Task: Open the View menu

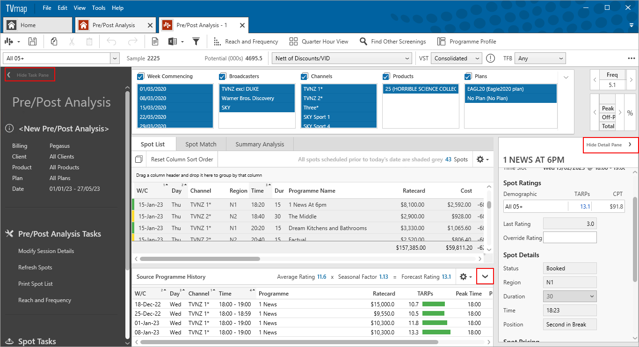Action: 80,8
